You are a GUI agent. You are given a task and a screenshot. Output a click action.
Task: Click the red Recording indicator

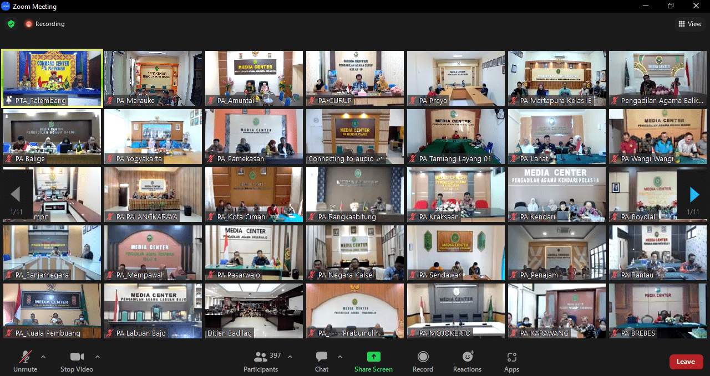[x=44, y=24]
